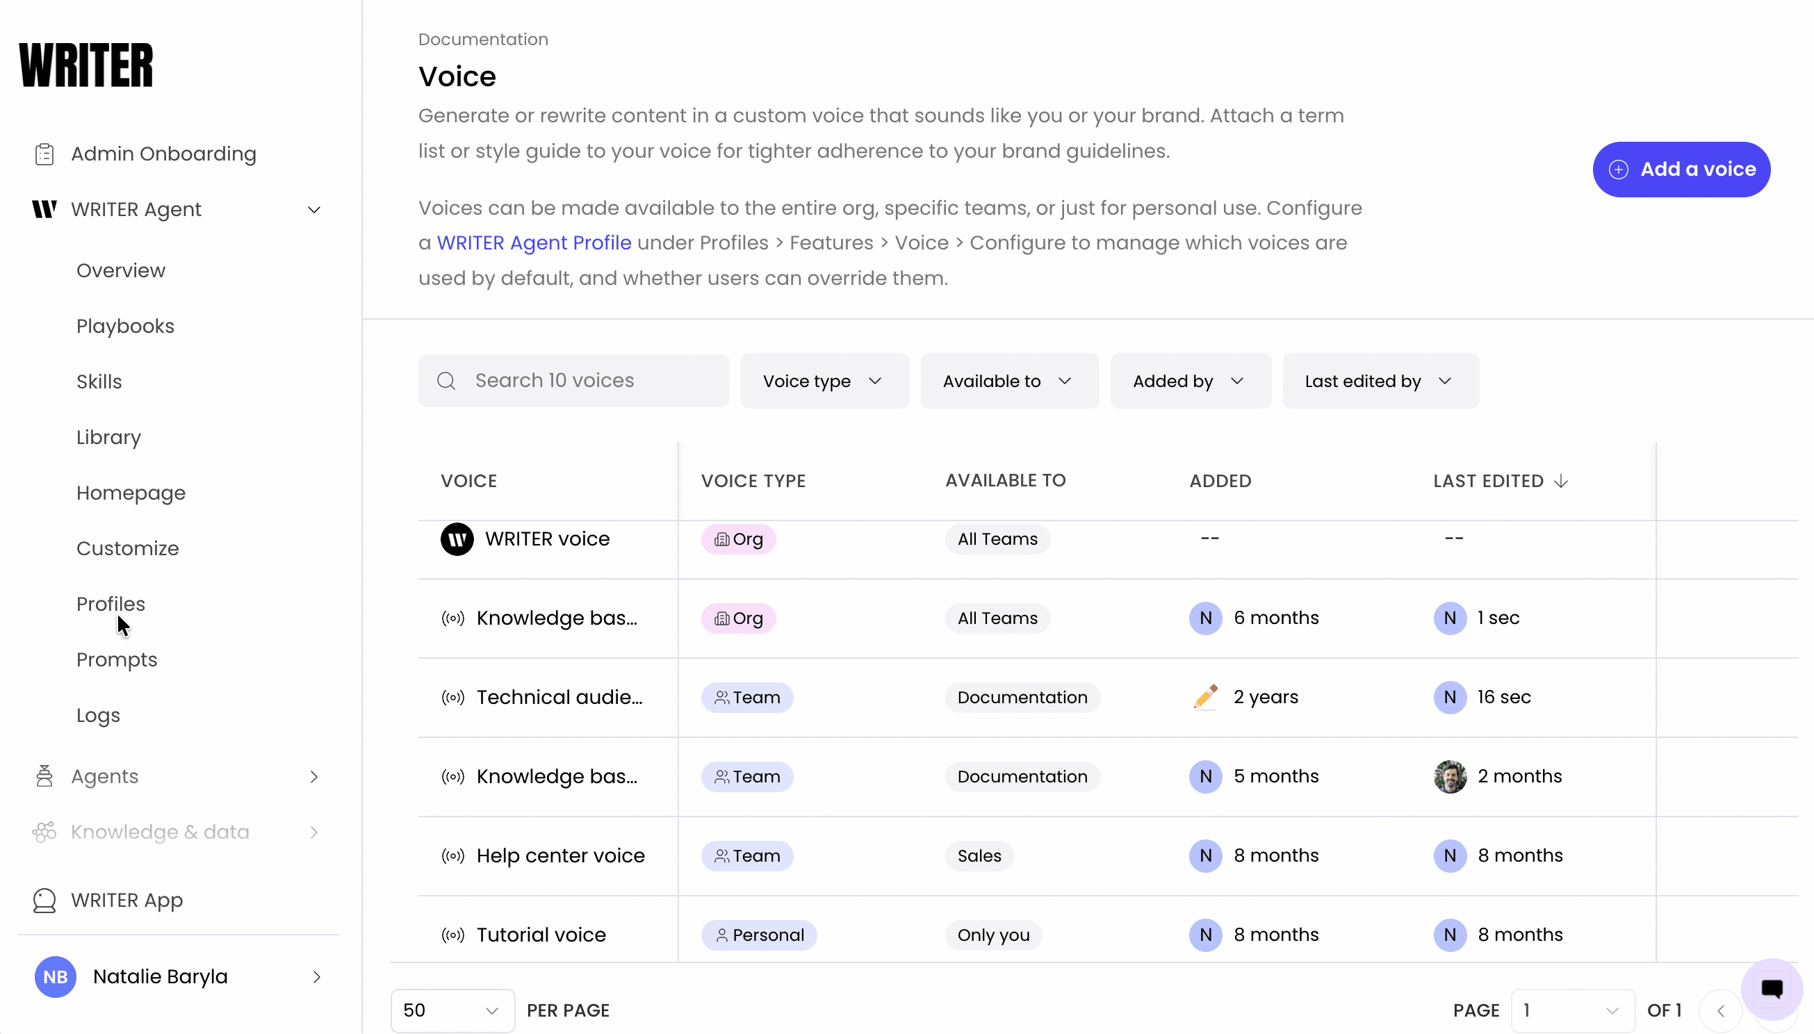Follow the WRITER Agent Profile link
Screen dimensions: 1814x1034
pos(533,243)
